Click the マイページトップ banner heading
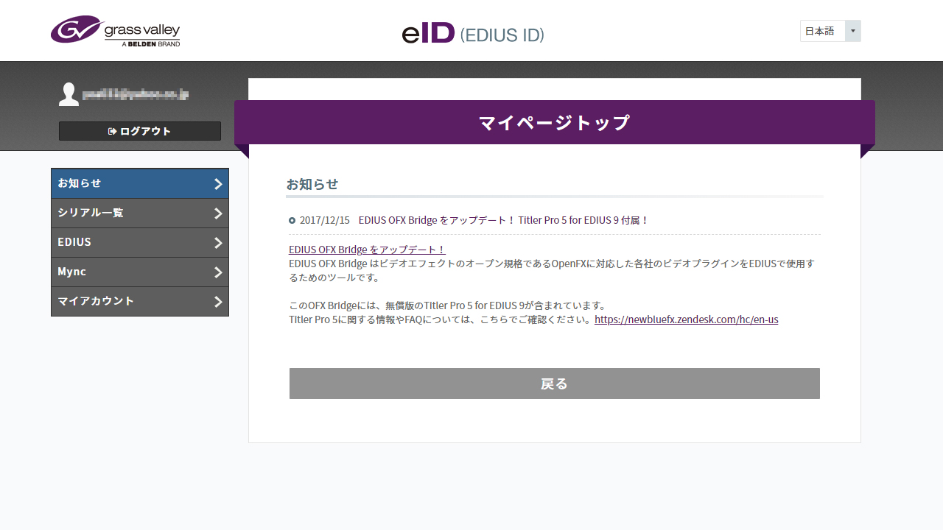This screenshot has height=530, width=943. [x=555, y=122]
